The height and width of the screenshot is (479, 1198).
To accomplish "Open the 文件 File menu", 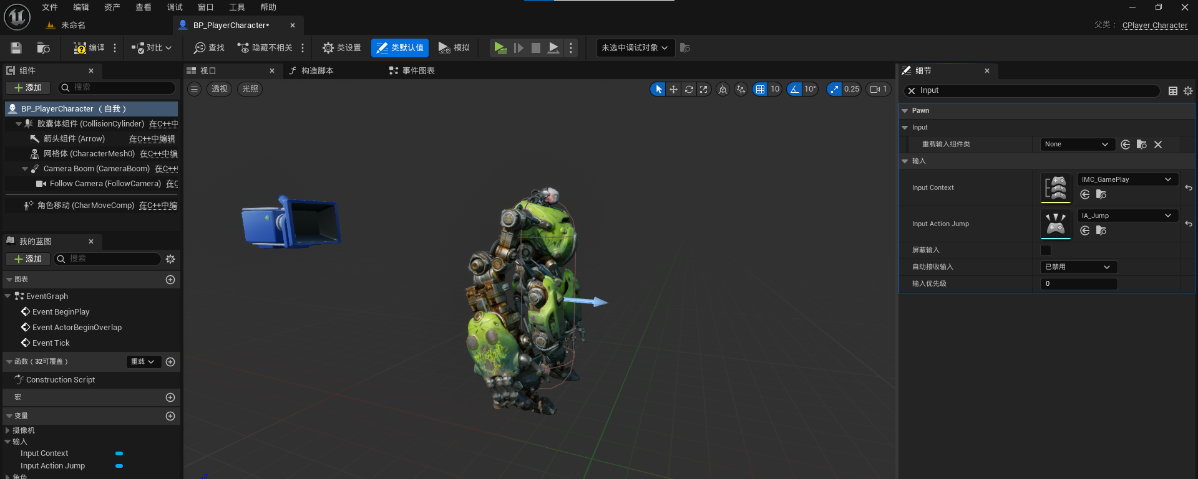I will tap(50, 7).
